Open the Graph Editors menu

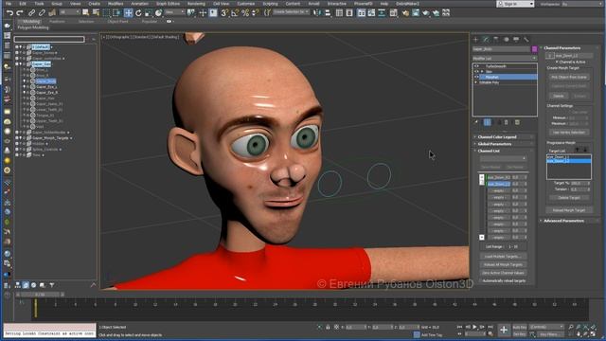[168, 4]
